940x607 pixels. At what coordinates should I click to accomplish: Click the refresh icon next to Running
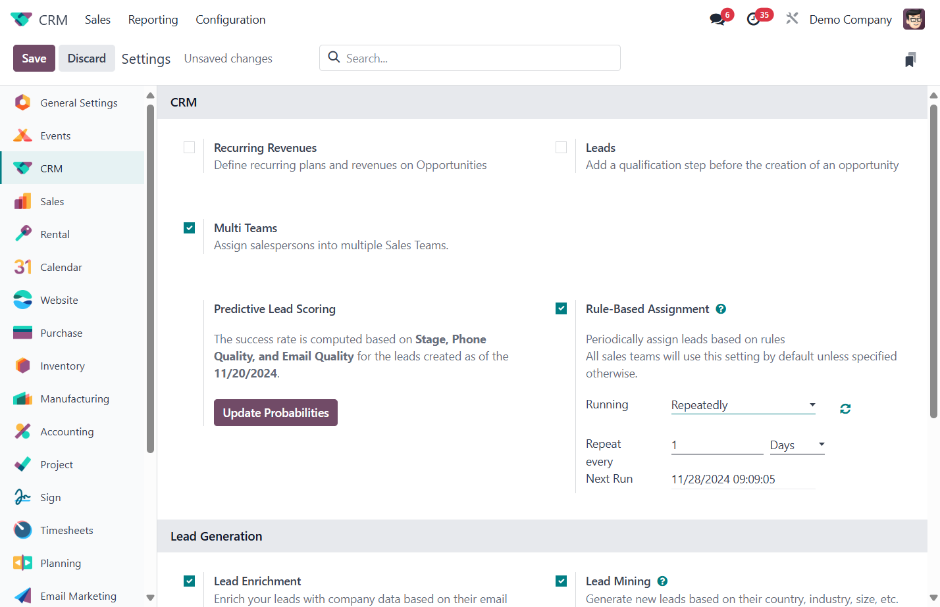click(x=845, y=408)
